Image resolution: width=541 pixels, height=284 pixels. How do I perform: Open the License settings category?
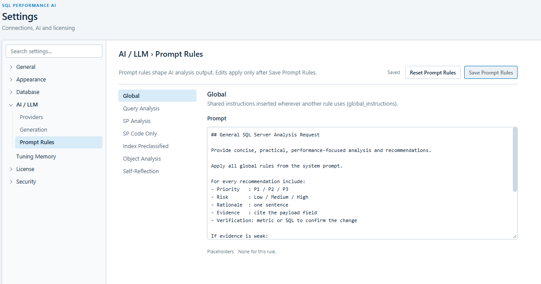[25, 169]
